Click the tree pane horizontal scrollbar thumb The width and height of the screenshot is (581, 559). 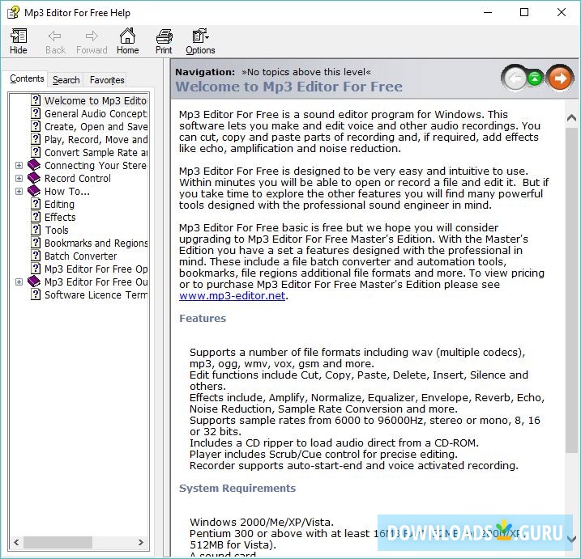pyautogui.click(x=58, y=542)
